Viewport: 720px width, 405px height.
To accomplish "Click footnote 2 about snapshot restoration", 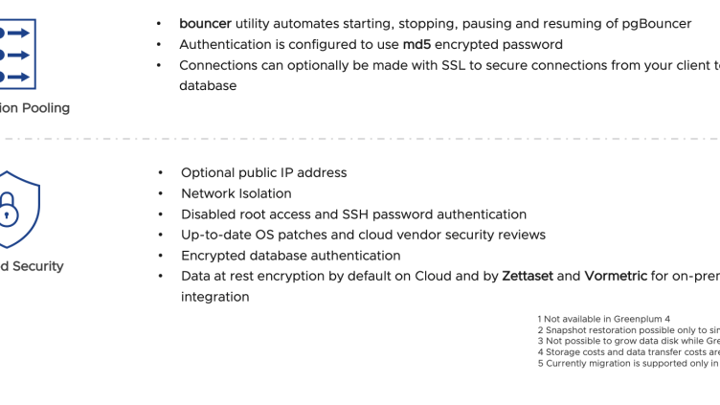I will [628, 329].
